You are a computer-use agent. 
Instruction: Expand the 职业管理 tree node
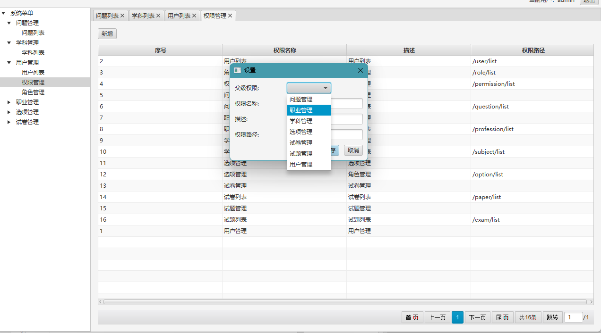pos(9,102)
